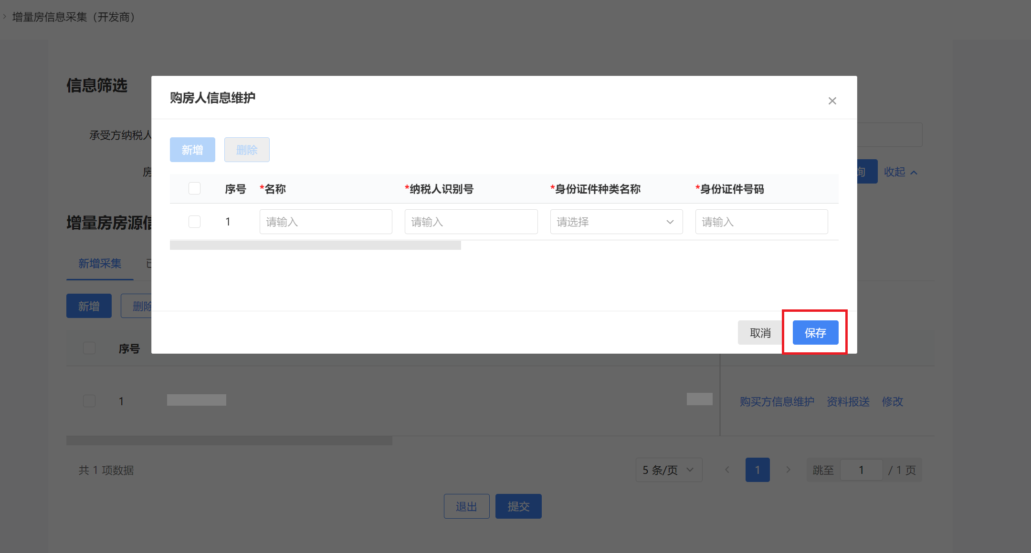Select page number 1 in pagination
1031x553 pixels.
point(757,470)
